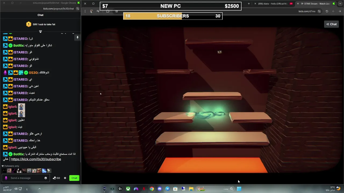The height and width of the screenshot is (193, 344).
Task: Collapse the gift sub leaderboard chevron
Action: click(40, 31)
